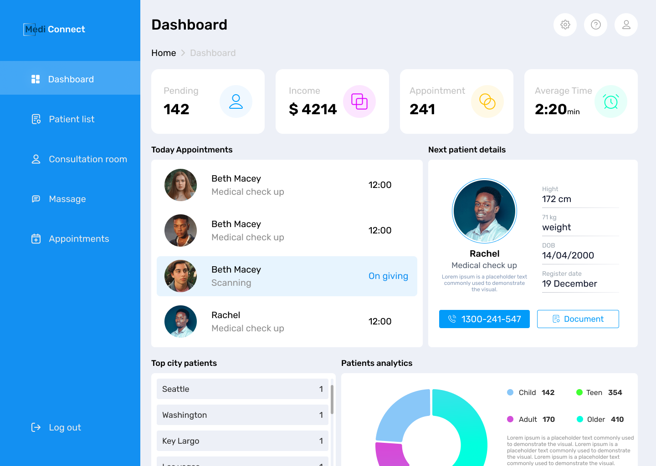Click the Patients analytics heading
The image size is (656, 466).
[377, 363]
